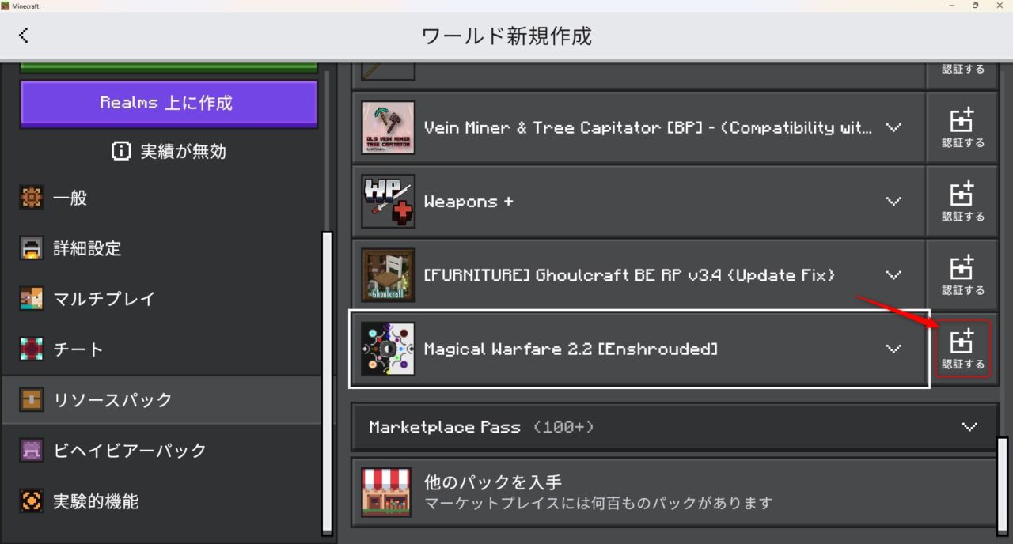
Task: Activate Weapons + with its 認証する button
Action: 962,200
